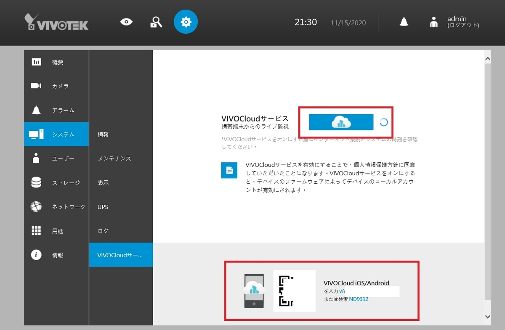This screenshot has width=505, height=330.
Task: Open the 用途 menu item
Action: pos(56,231)
